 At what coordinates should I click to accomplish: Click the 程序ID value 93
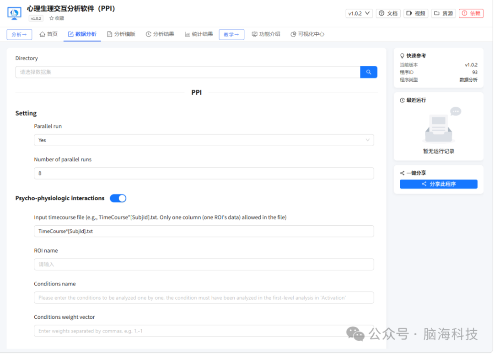(x=475, y=72)
